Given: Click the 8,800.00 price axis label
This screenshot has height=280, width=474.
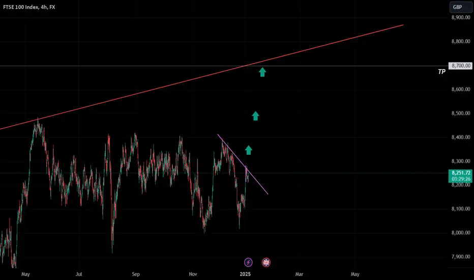Looking at the screenshot, I should pyautogui.click(x=461, y=41).
